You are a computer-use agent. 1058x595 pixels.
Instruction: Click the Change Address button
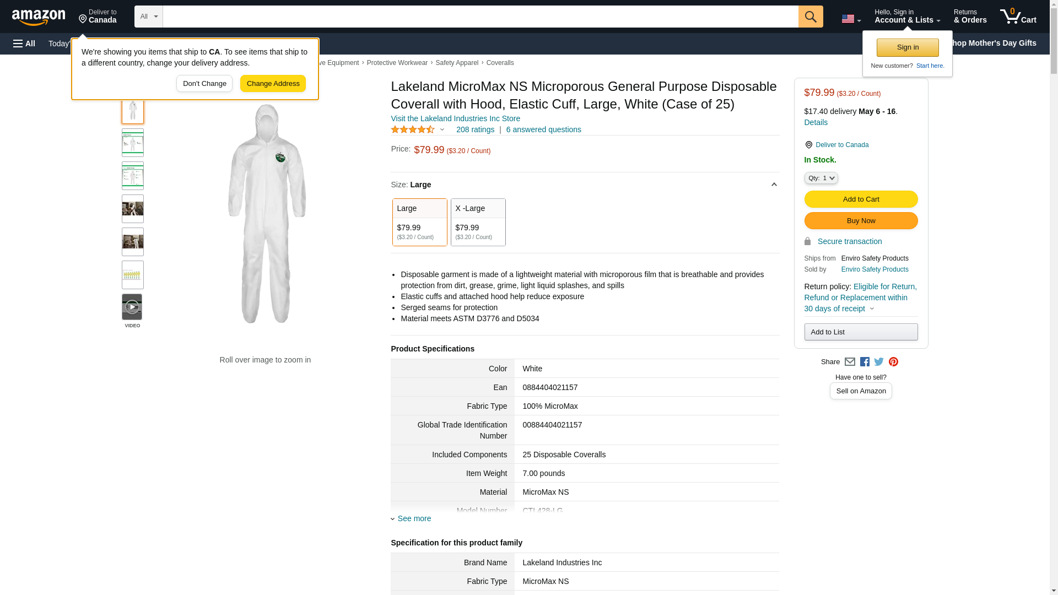(273, 84)
